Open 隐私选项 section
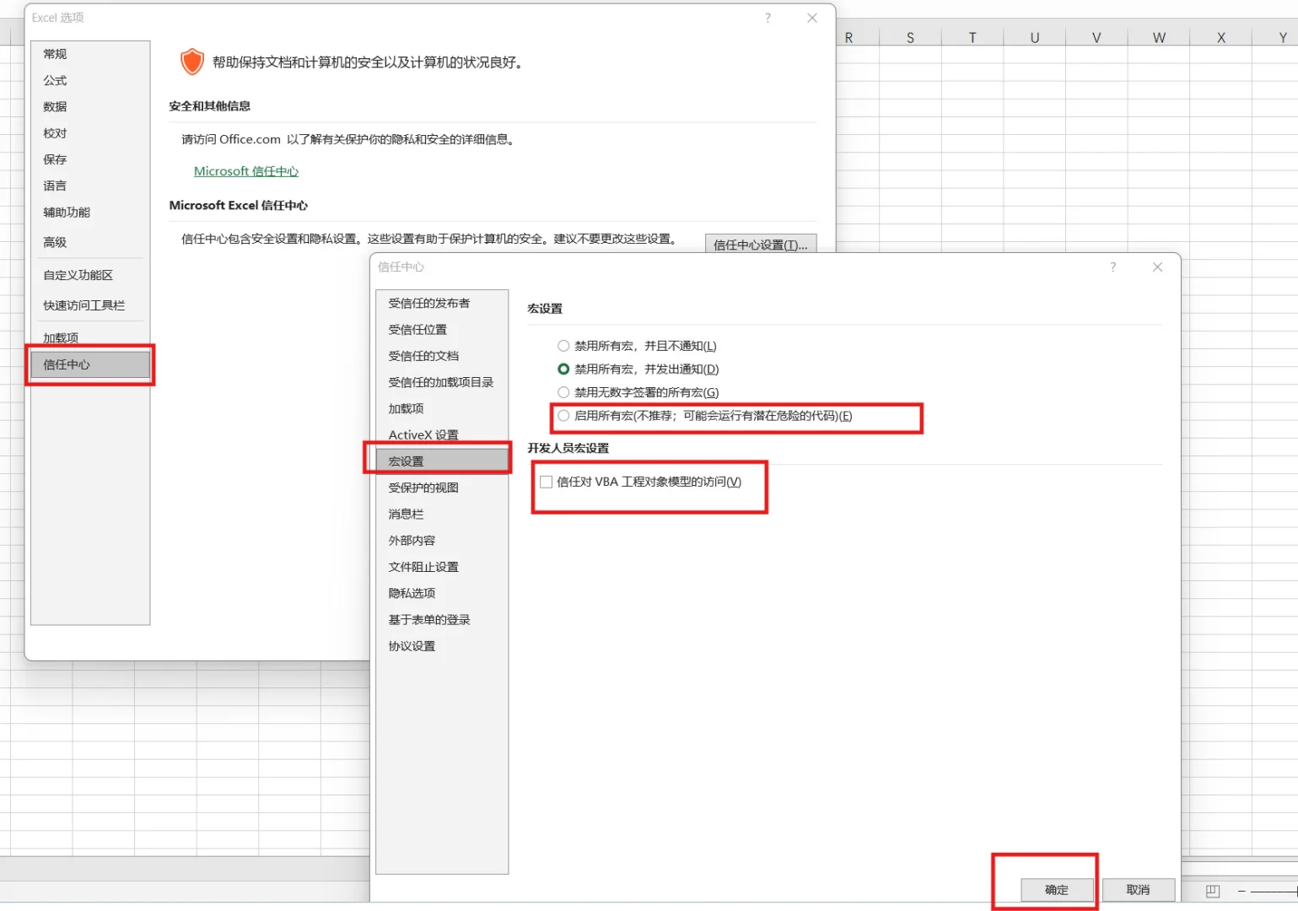1298x911 pixels. 442,593
